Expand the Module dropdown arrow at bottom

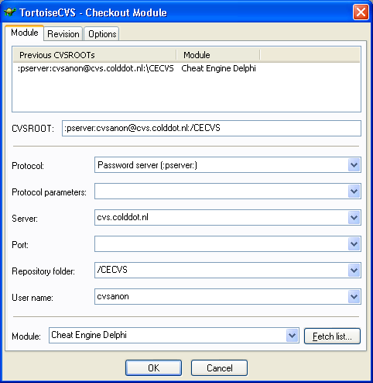pyautogui.click(x=292, y=336)
